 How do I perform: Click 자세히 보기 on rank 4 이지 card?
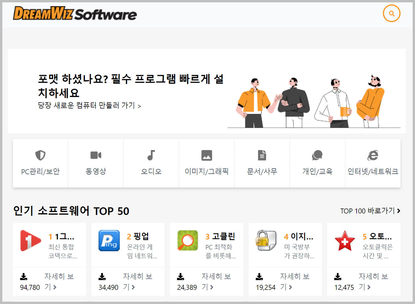[x=295, y=282]
